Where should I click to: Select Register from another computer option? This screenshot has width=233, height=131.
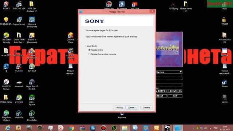[89, 54]
